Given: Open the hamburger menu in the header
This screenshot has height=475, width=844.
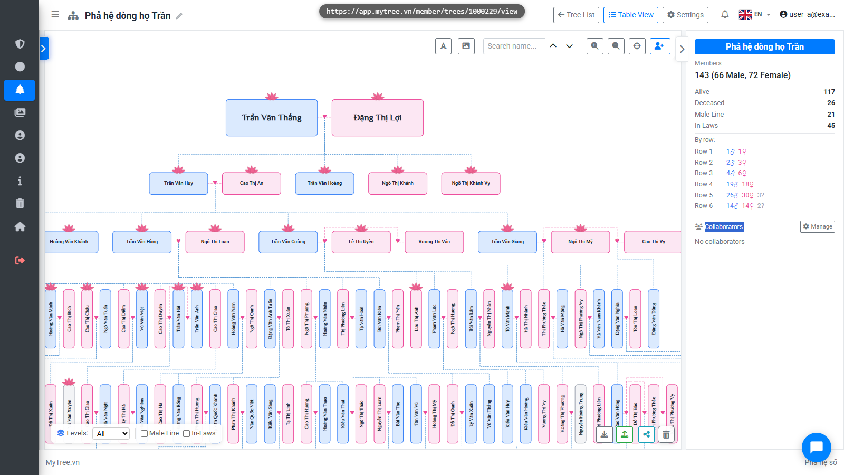Looking at the screenshot, I should 55,15.
